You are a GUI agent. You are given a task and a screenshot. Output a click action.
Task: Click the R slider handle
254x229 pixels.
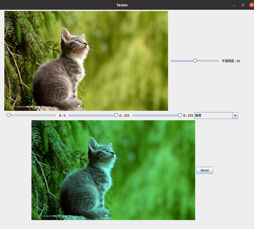[8, 115]
